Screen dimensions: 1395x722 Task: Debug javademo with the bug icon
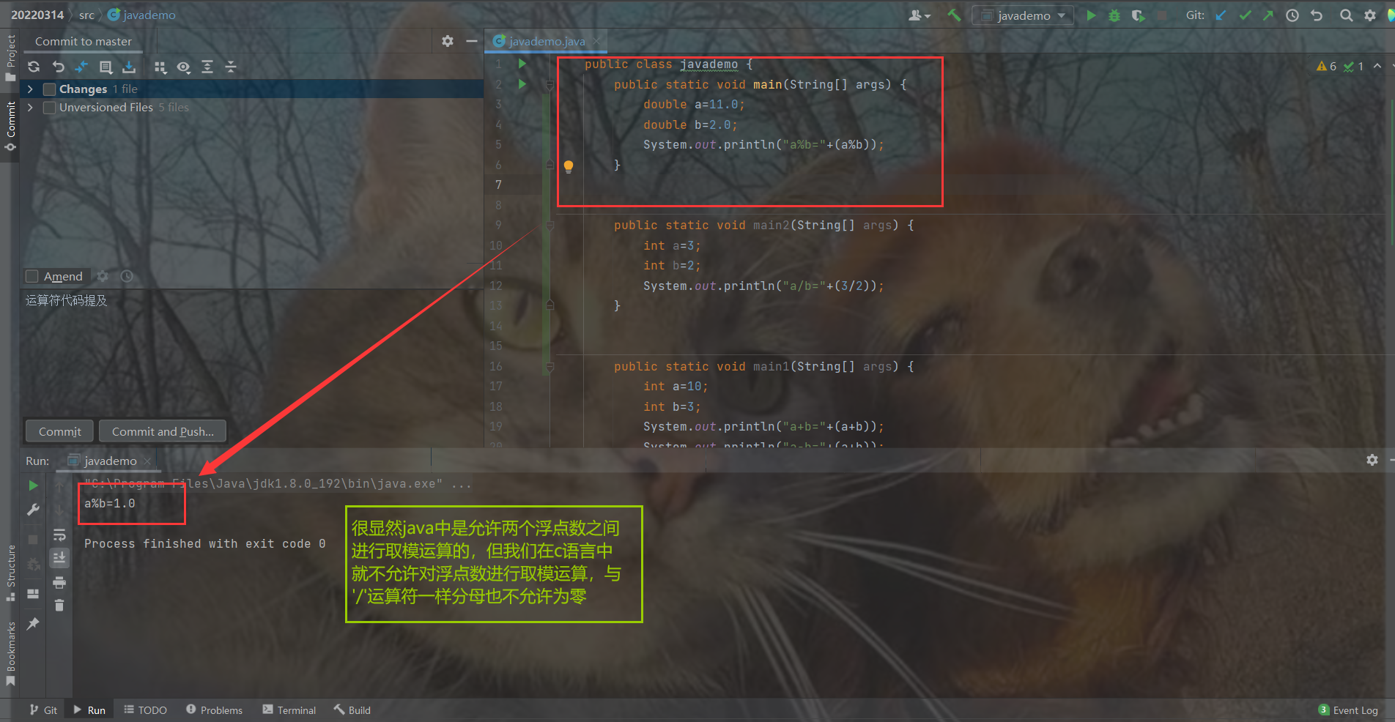click(x=1114, y=15)
